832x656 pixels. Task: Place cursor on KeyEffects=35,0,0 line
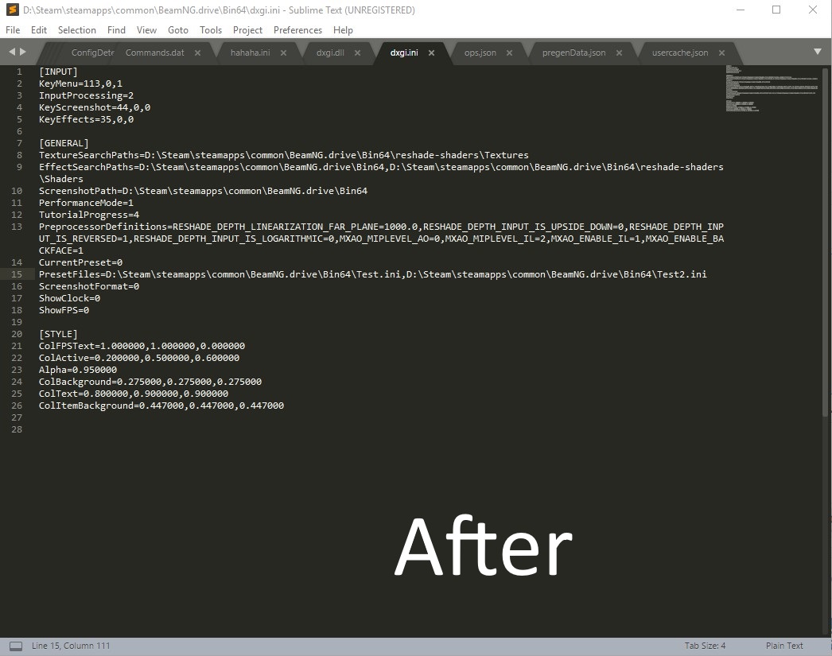pos(86,119)
